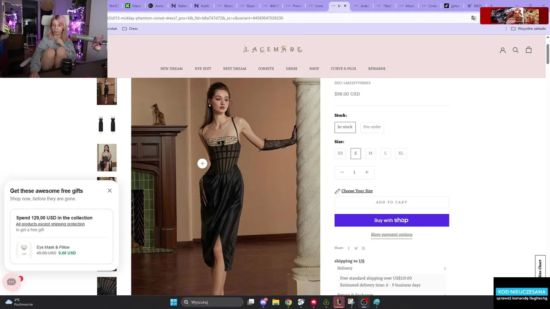This screenshot has height=309, width=550.
Task: Click the ADD TO CART button
Action: coord(391,202)
